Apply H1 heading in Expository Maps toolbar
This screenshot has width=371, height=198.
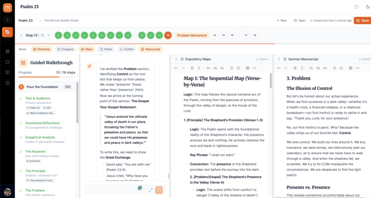click(208, 68)
